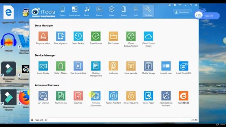
Task: Click the music note title bar icon
Action: (169, 5)
